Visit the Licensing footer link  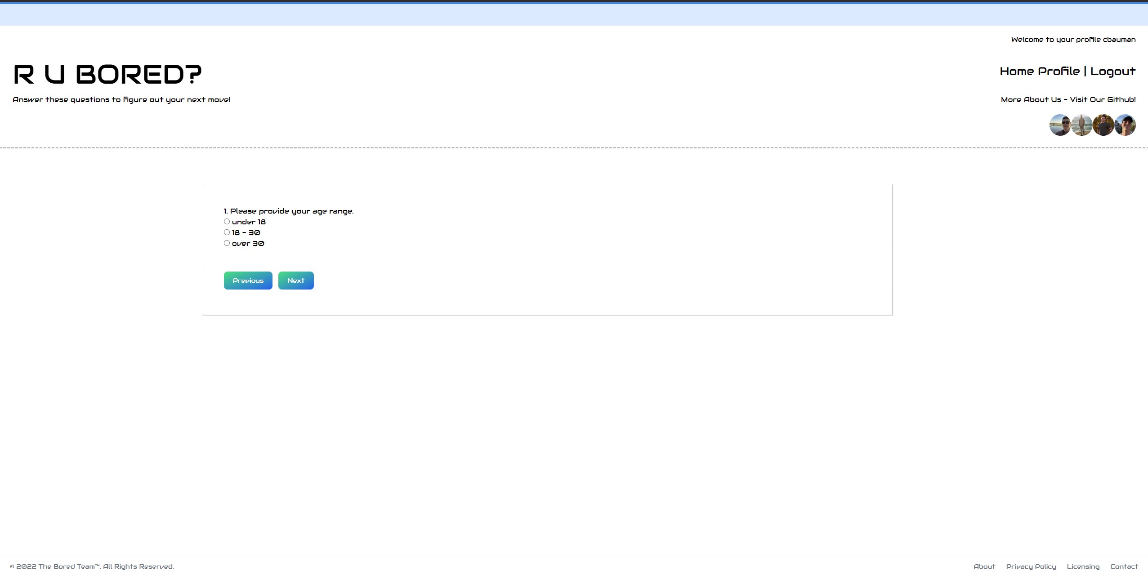1083,566
